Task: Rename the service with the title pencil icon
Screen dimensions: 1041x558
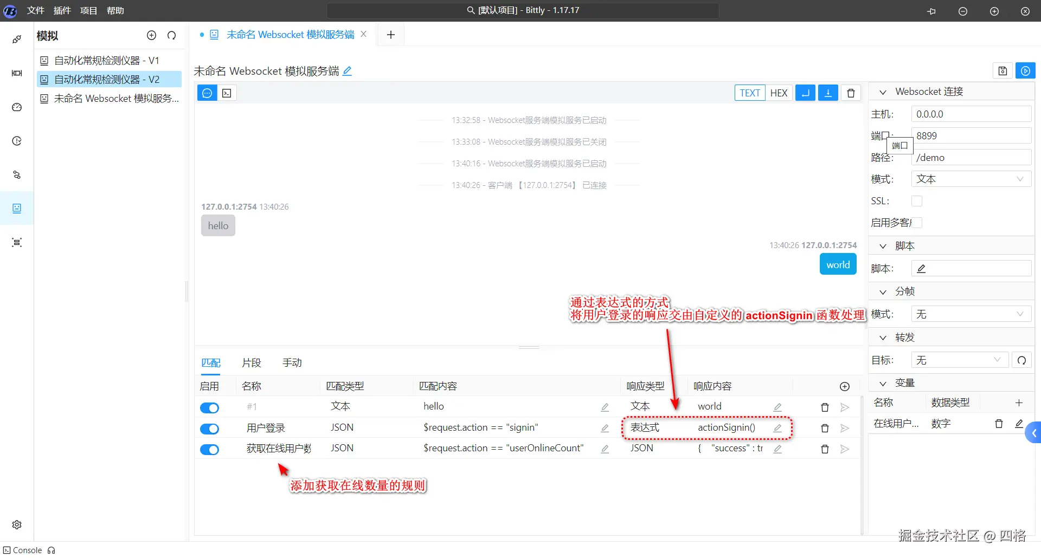Action: coord(348,71)
